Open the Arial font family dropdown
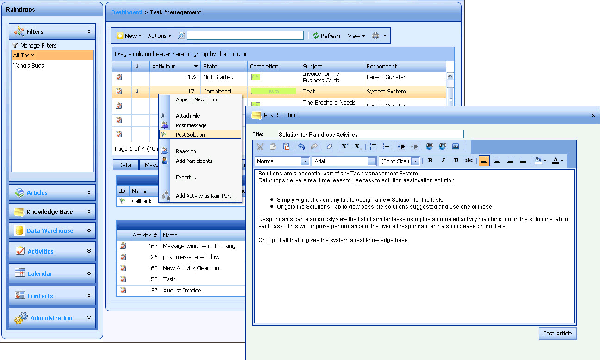The width and height of the screenshot is (600, 360). coord(371,161)
